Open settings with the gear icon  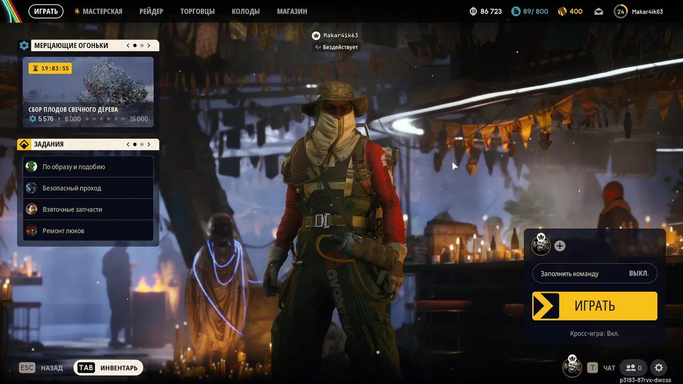(659, 367)
